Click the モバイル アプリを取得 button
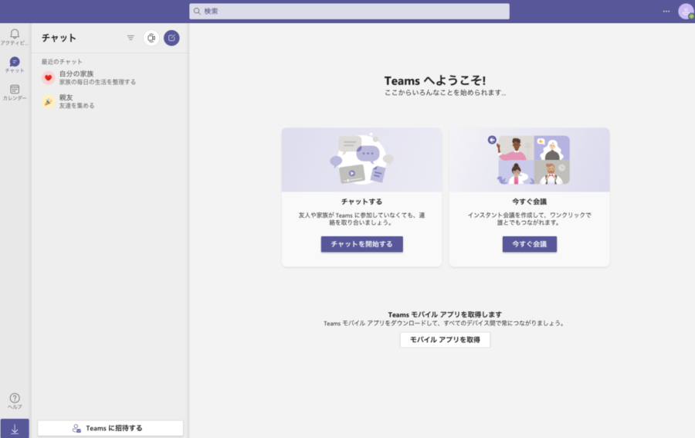The height and width of the screenshot is (438, 695). [x=445, y=340]
